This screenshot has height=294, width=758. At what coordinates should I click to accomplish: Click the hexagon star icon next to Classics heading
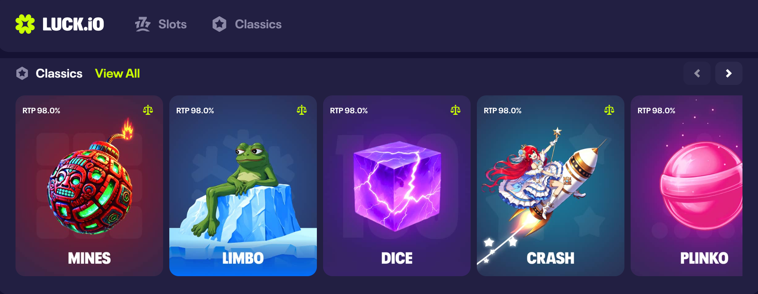(x=22, y=73)
